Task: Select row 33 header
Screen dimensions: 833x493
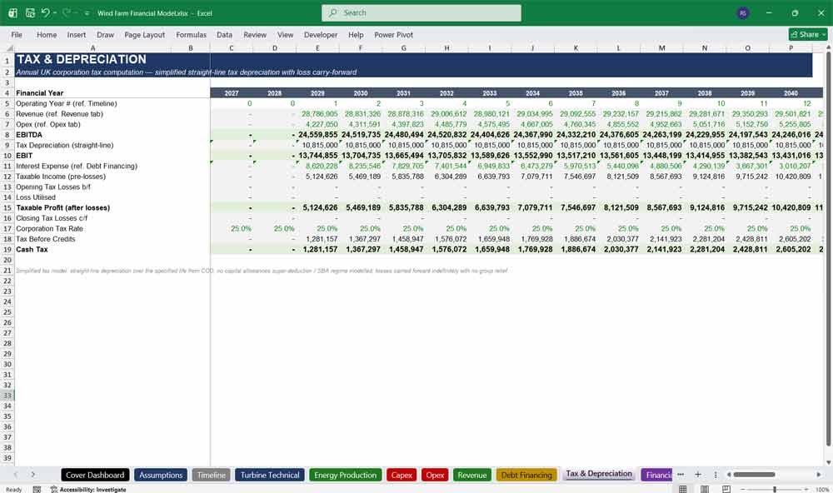Action: coord(7,396)
